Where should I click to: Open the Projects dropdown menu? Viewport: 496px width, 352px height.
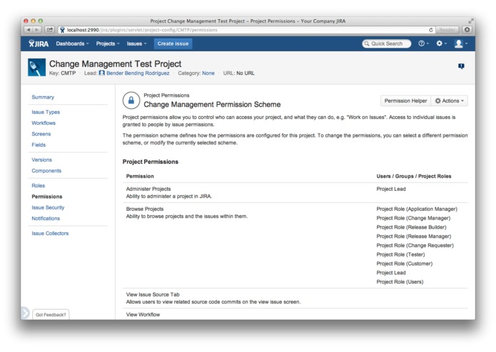pyautogui.click(x=108, y=43)
